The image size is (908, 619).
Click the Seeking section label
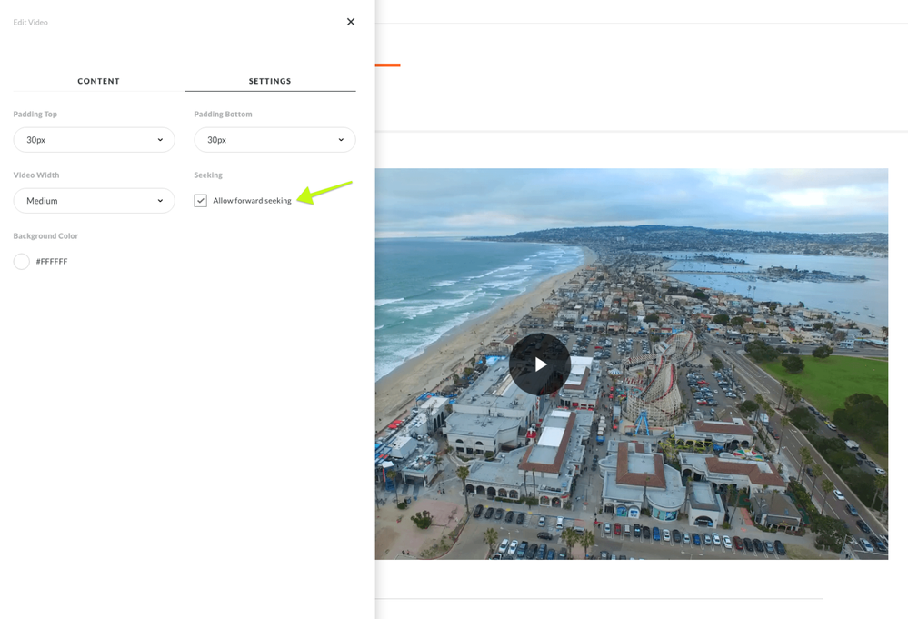pos(208,175)
